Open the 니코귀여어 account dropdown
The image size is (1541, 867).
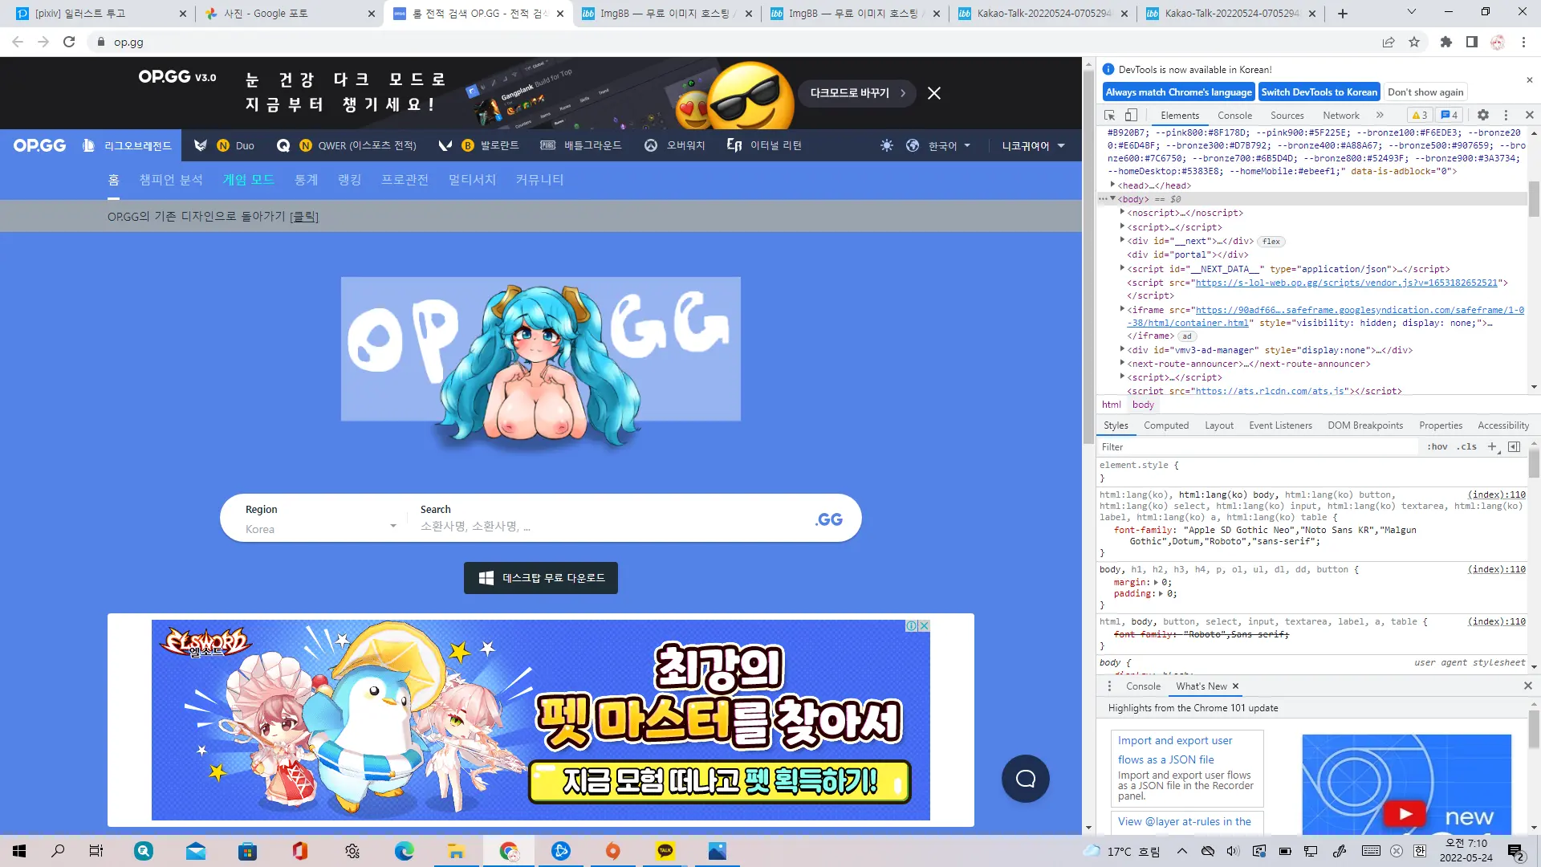[x=1033, y=145]
